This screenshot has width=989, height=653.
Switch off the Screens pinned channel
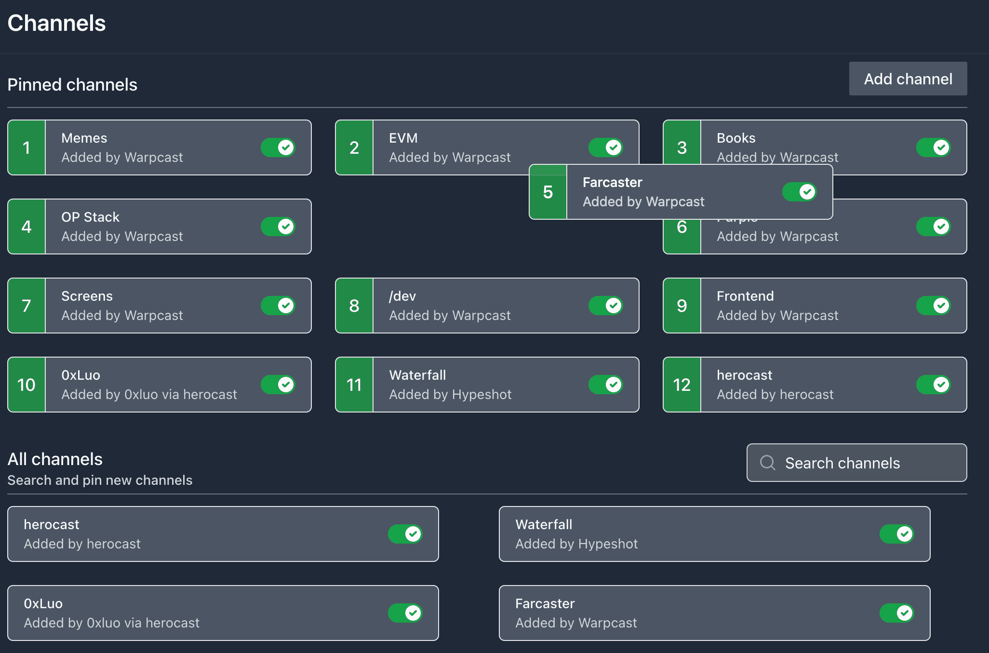(x=278, y=306)
